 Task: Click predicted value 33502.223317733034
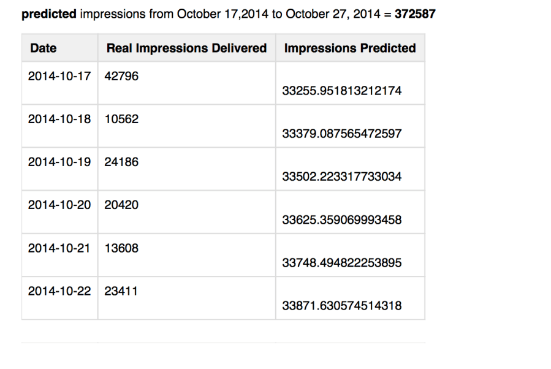[x=342, y=177]
